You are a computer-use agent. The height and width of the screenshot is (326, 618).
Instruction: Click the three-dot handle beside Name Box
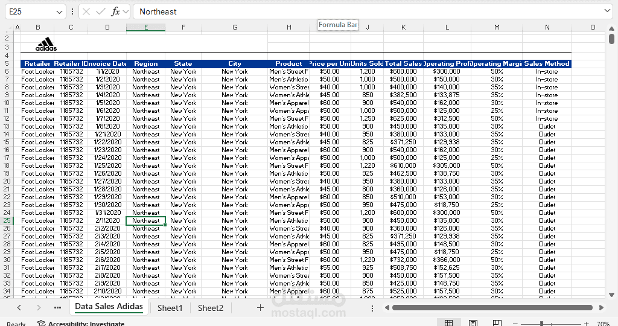coord(72,12)
